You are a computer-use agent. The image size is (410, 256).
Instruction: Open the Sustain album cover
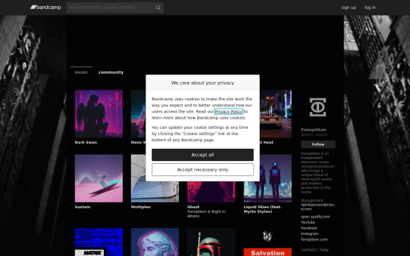tap(98, 178)
